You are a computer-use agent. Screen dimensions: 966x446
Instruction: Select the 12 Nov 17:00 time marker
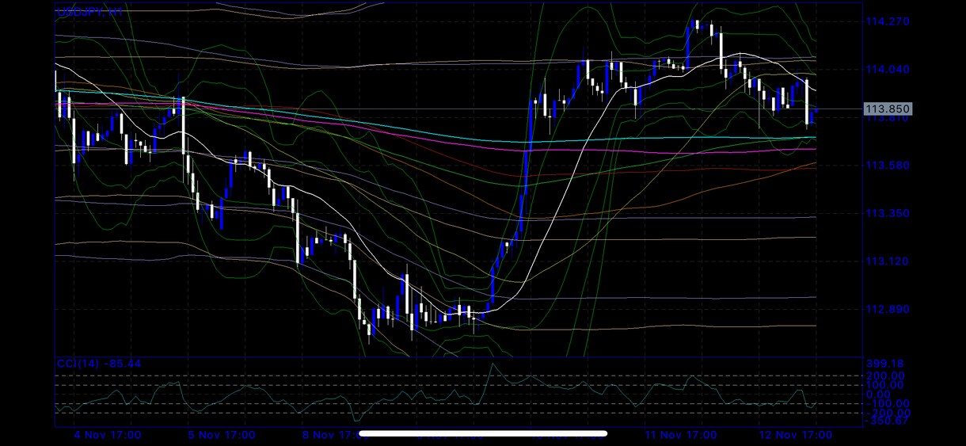tap(796, 435)
